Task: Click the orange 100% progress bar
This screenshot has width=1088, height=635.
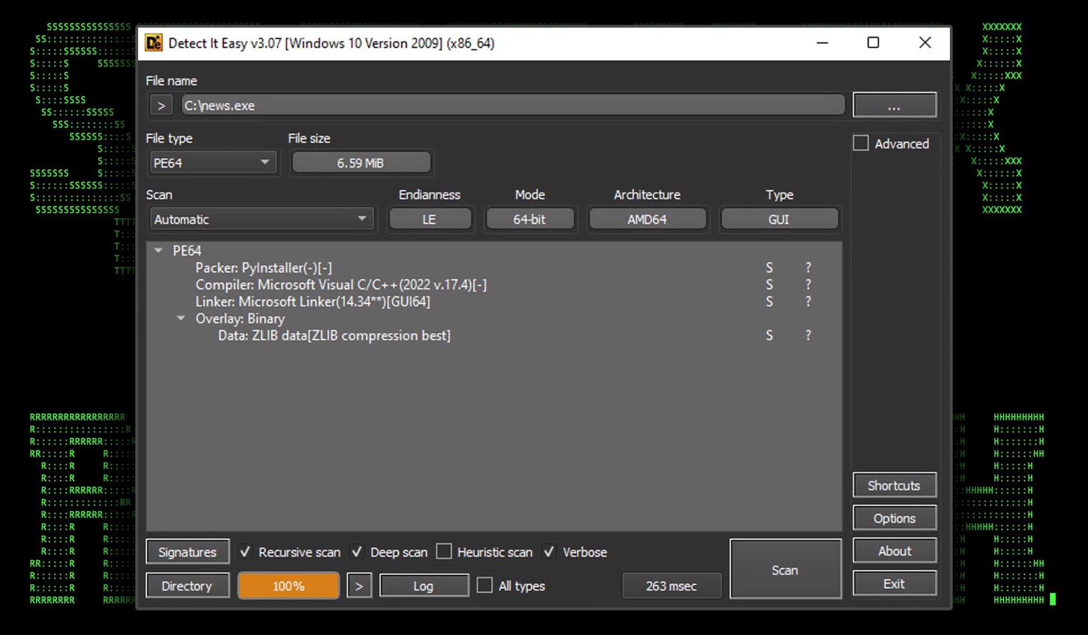Action: pyautogui.click(x=288, y=586)
